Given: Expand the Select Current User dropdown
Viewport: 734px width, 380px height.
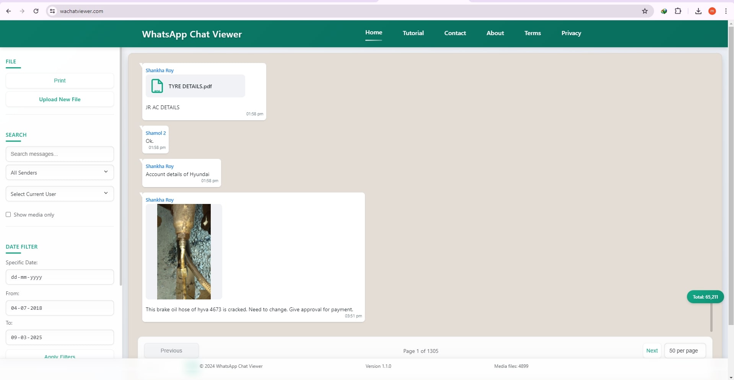Looking at the screenshot, I should pos(59,194).
